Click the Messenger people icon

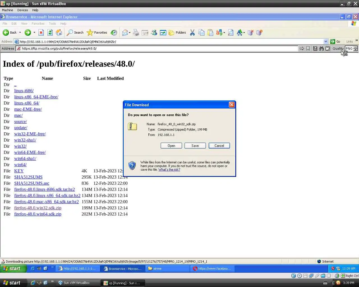[154, 33]
